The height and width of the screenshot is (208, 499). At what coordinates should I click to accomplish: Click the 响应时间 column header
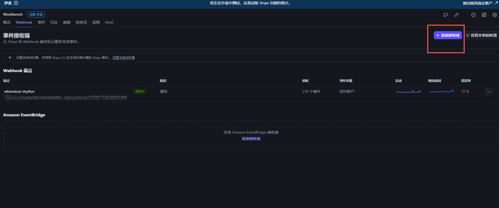tap(435, 81)
